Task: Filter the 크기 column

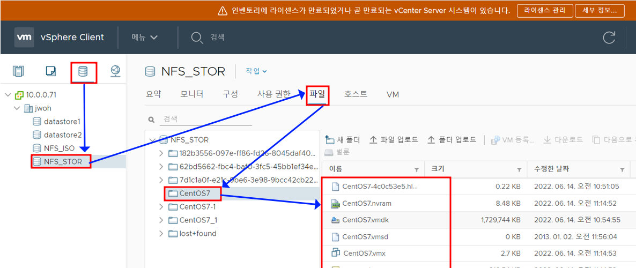Action: (519, 169)
